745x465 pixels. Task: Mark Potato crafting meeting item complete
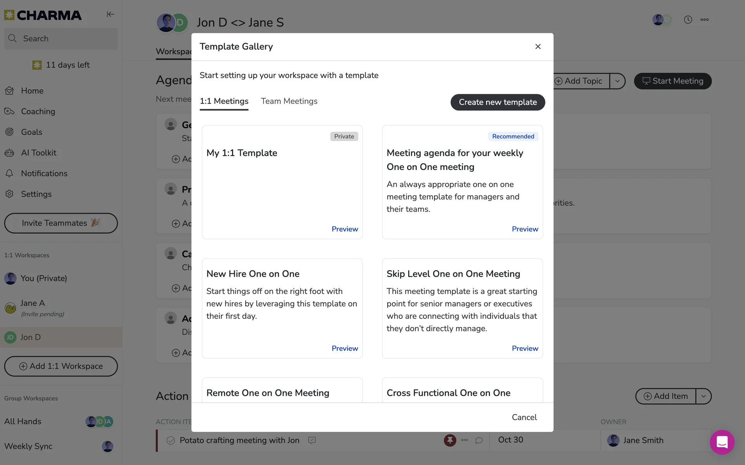coord(170,440)
